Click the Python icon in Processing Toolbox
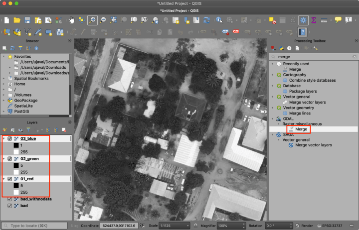 point(280,48)
